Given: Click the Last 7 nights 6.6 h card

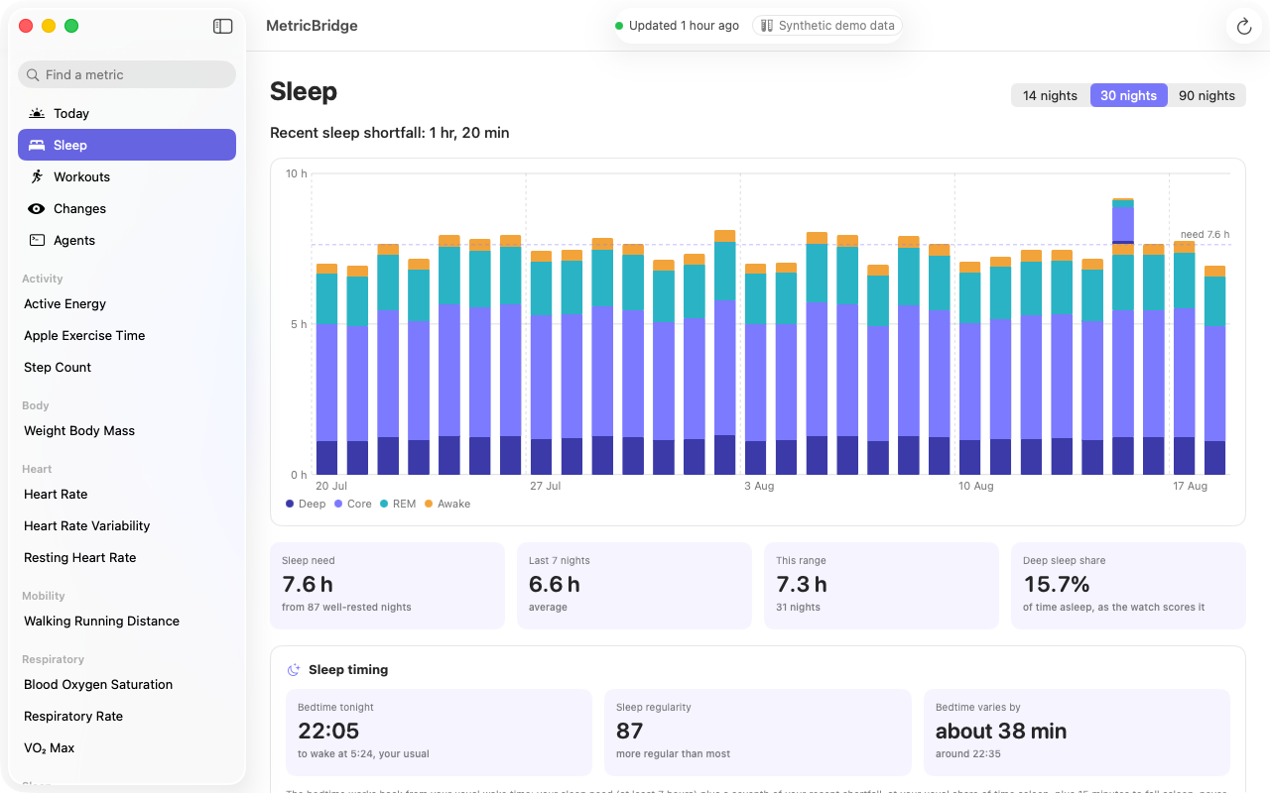Looking at the screenshot, I should click(x=634, y=585).
